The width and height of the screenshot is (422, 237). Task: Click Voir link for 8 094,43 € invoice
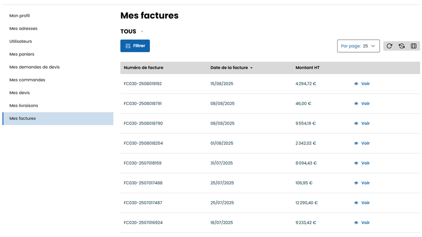(365, 163)
